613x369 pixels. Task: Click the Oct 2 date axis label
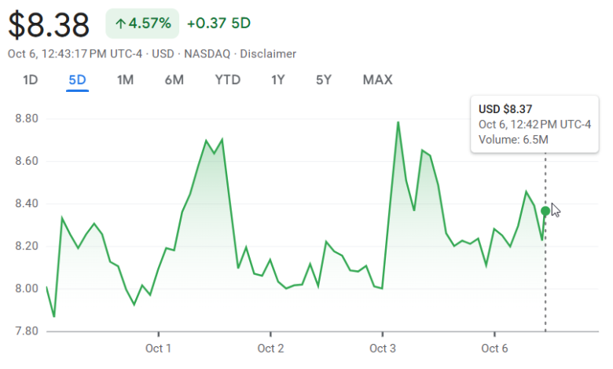tap(270, 349)
